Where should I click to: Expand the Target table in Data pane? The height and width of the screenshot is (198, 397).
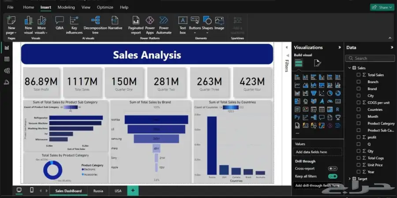350,179
